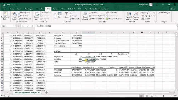Switch to Page Layout view icon
Screen dimensions: 178x100
(x=147, y=96)
